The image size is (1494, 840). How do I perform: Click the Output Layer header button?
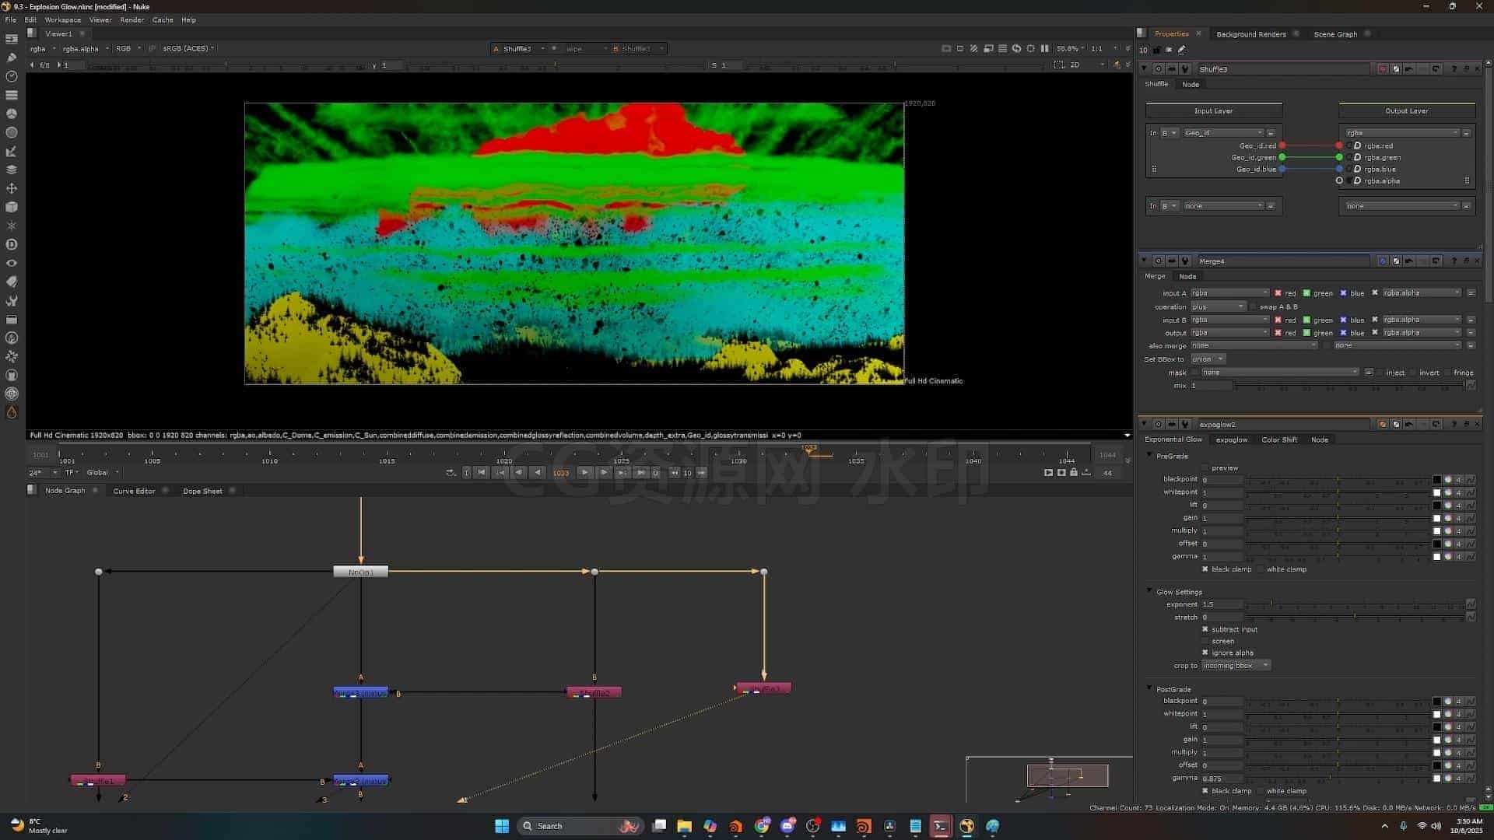(x=1406, y=110)
